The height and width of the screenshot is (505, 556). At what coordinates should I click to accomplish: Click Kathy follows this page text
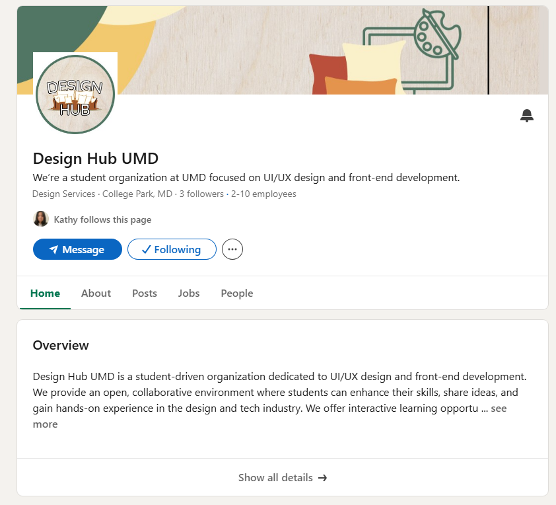pos(102,219)
